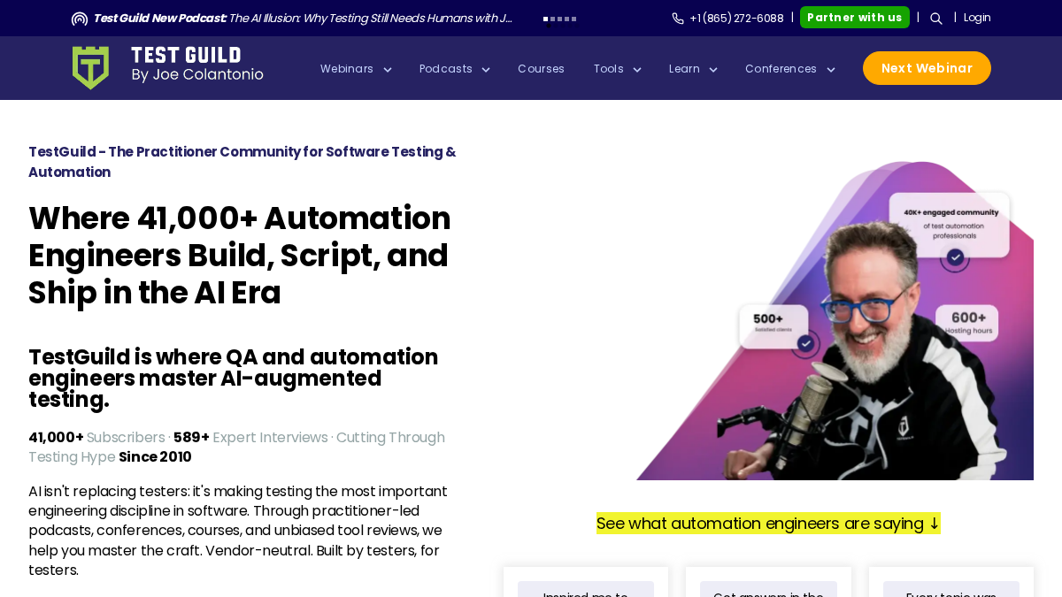1062x597 pixels.
Task: Open the Webinars nav item
Action: click(x=347, y=69)
